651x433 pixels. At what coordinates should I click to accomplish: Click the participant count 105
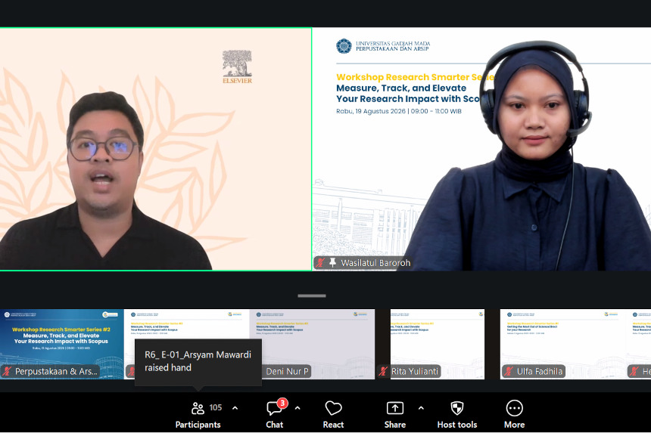coord(216,408)
